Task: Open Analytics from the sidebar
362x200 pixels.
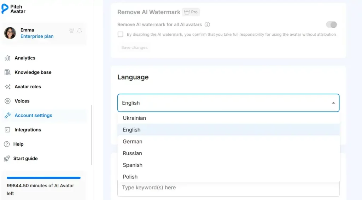Action: pyautogui.click(x=25, y=58)
